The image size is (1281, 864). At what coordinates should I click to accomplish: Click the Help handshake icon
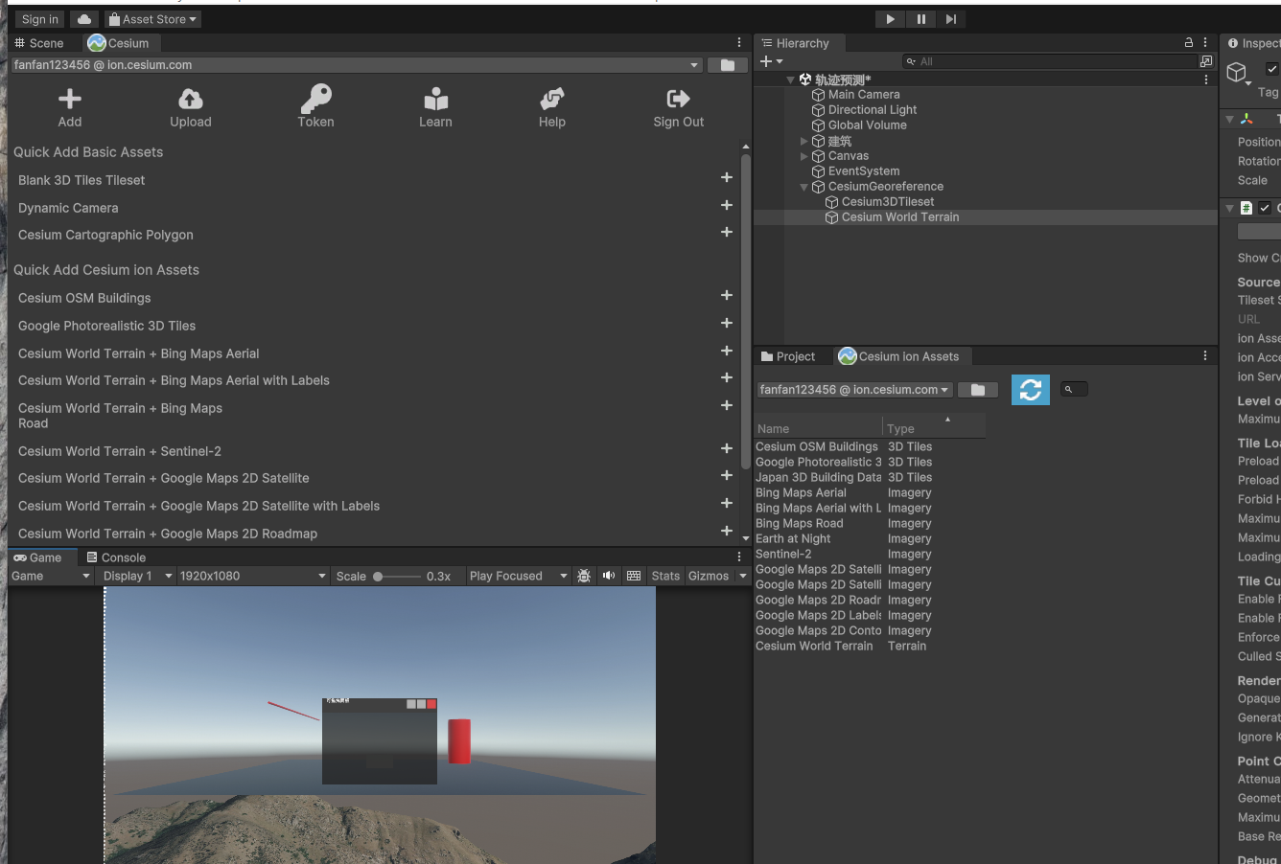pos(552,99)
